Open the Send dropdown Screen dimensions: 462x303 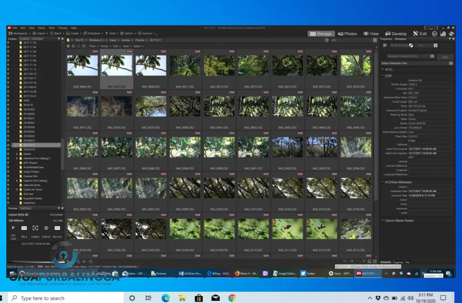click(112, 33)
